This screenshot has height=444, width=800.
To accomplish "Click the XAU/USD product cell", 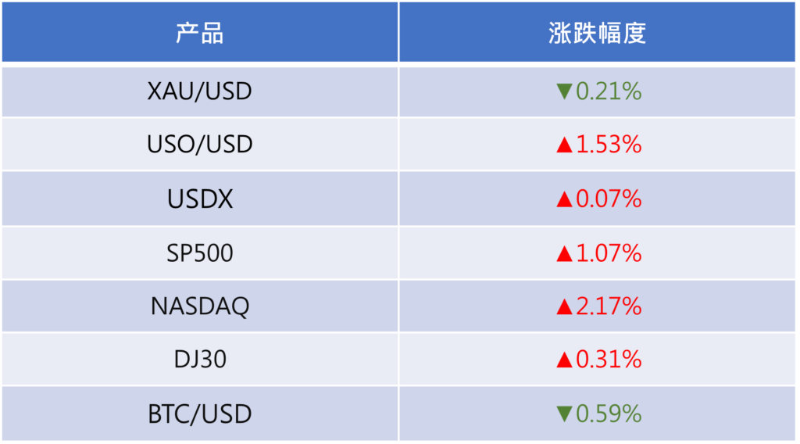I will point(200,92).
